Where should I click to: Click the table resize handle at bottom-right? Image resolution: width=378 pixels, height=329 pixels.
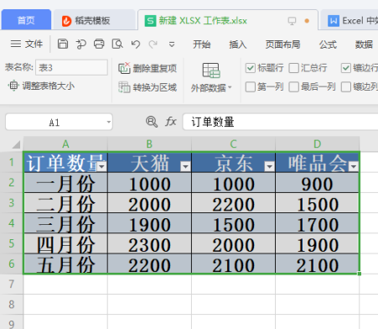[x=360, y=274]
